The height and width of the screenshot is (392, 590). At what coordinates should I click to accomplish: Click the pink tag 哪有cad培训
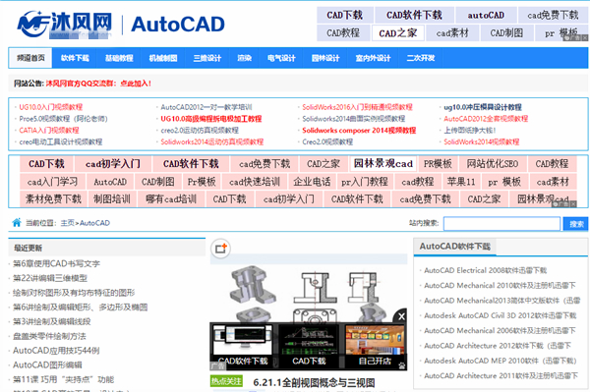pos(171,199)
